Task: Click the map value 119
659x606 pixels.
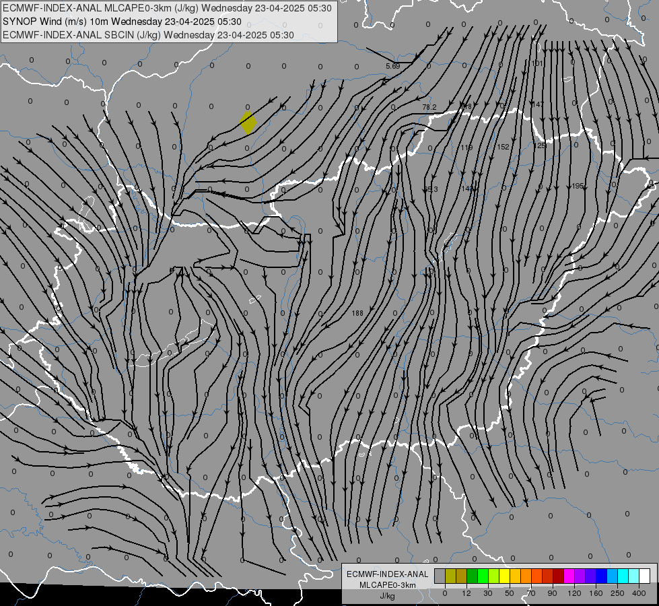Action: (466, 147)
